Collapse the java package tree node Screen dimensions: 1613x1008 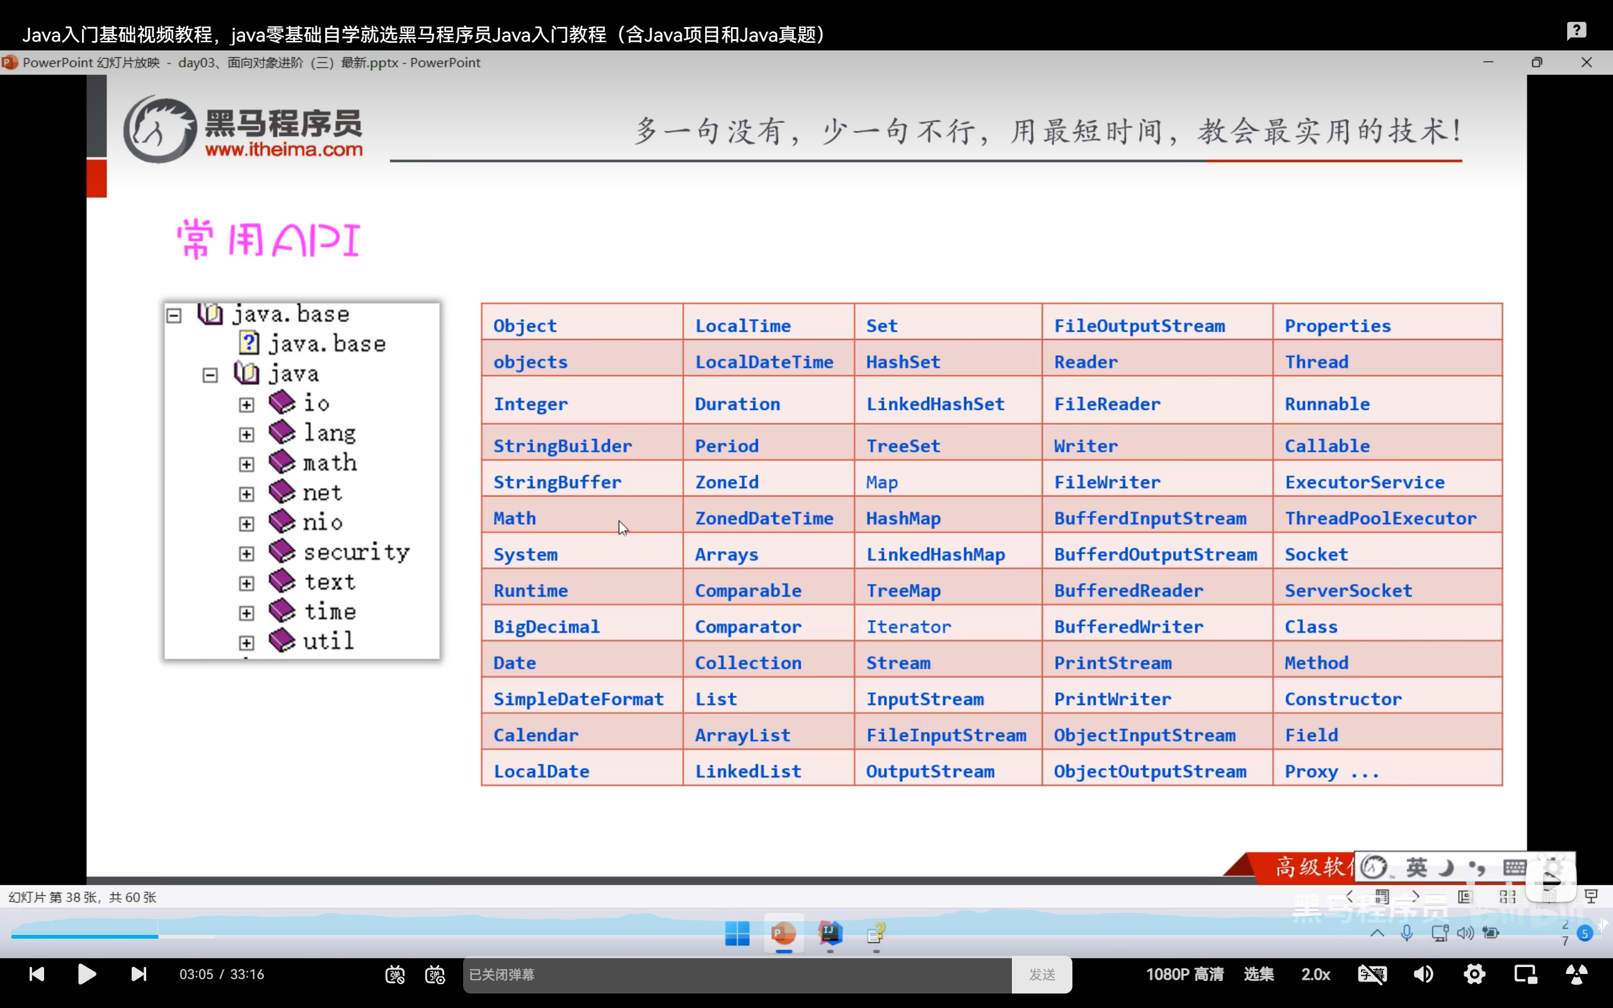point(210,375)
